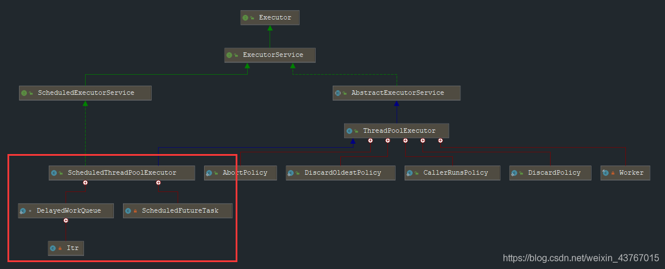Select the DiscardOldestPolicy class label
The height and width of the screenshot is (269, 665).
click(343, 172)
